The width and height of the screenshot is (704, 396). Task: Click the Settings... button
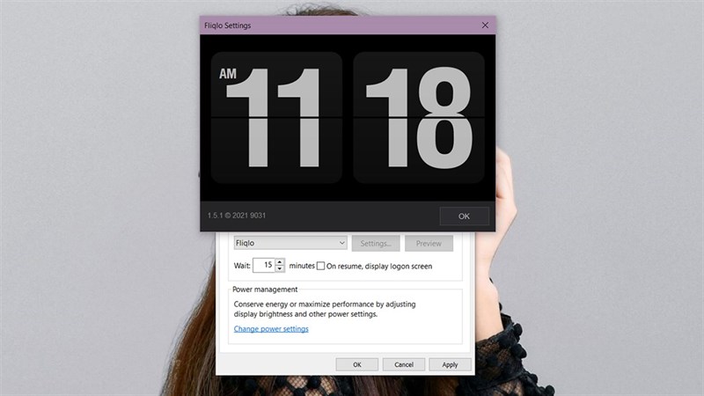tap(376, 244)
